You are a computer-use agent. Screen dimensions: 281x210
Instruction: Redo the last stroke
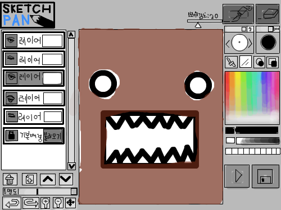[31, 203]
